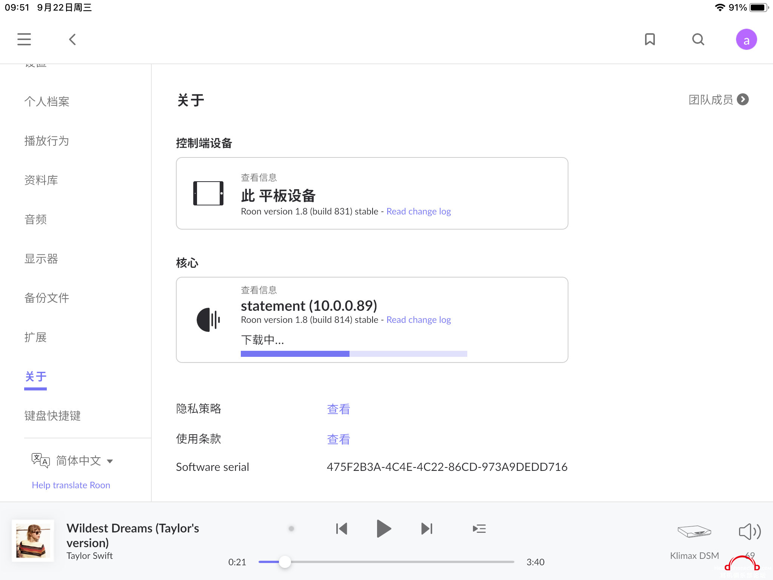Click the iPad battery status icon

coord(759,8)
